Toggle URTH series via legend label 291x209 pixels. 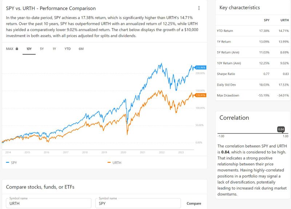tap(117, 162)
